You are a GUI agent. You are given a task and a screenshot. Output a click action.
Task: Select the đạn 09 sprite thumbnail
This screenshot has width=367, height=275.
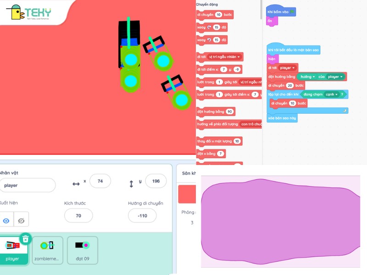pyautogui.click(x=83, y=250)
